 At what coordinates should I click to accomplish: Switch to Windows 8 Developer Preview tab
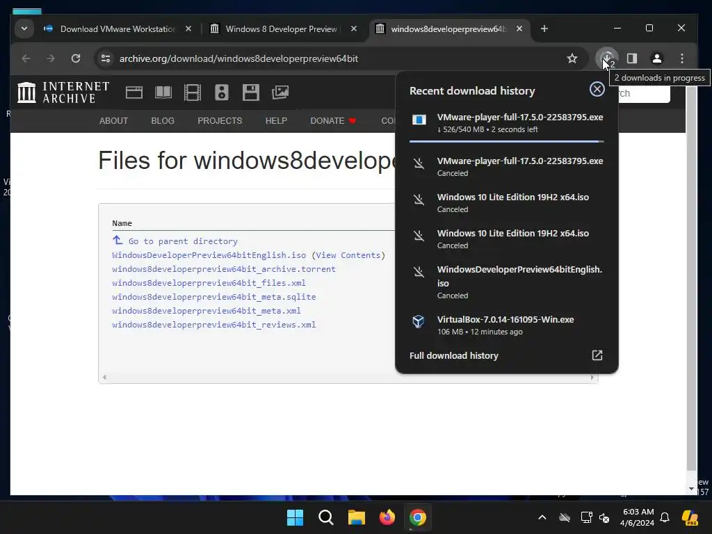click(x=281, y=29)
